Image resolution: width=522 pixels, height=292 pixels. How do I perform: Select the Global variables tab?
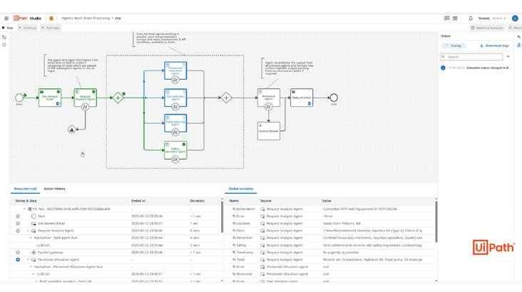241,189
